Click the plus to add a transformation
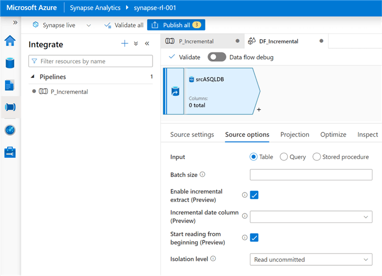This screenshot has width=382, height=276. click(259, 109)
